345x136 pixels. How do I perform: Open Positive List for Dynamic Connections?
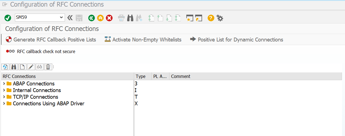pos(237,40)
